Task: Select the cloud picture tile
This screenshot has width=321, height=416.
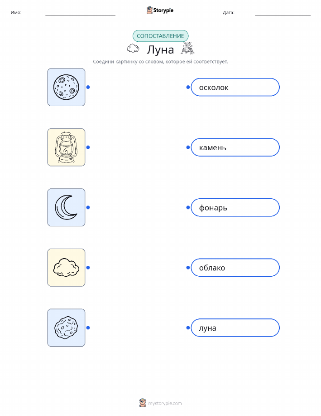Action: point(66,268)
